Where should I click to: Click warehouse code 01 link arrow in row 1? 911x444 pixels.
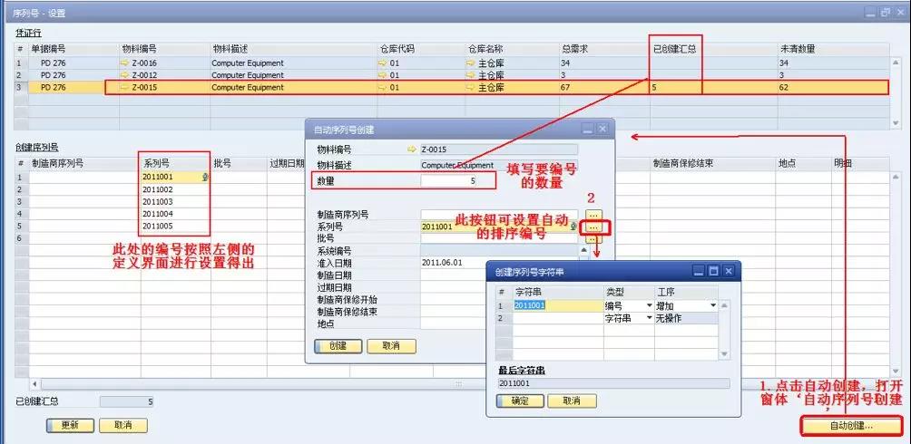[x=382, y=63]
